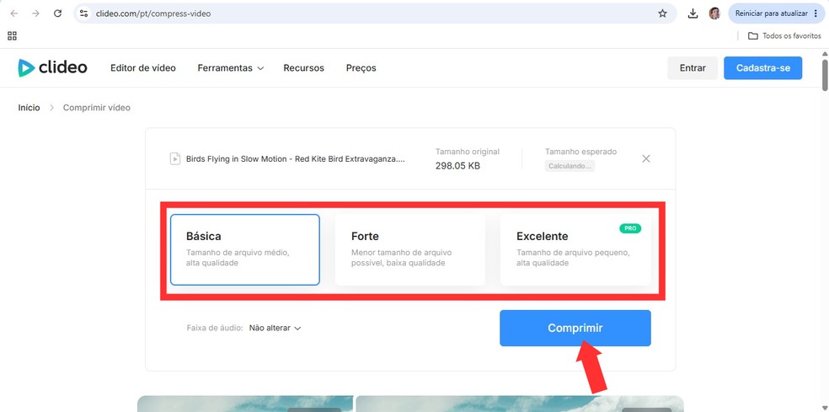
Task: Open Preços menu item
Action: pos(361,68)
